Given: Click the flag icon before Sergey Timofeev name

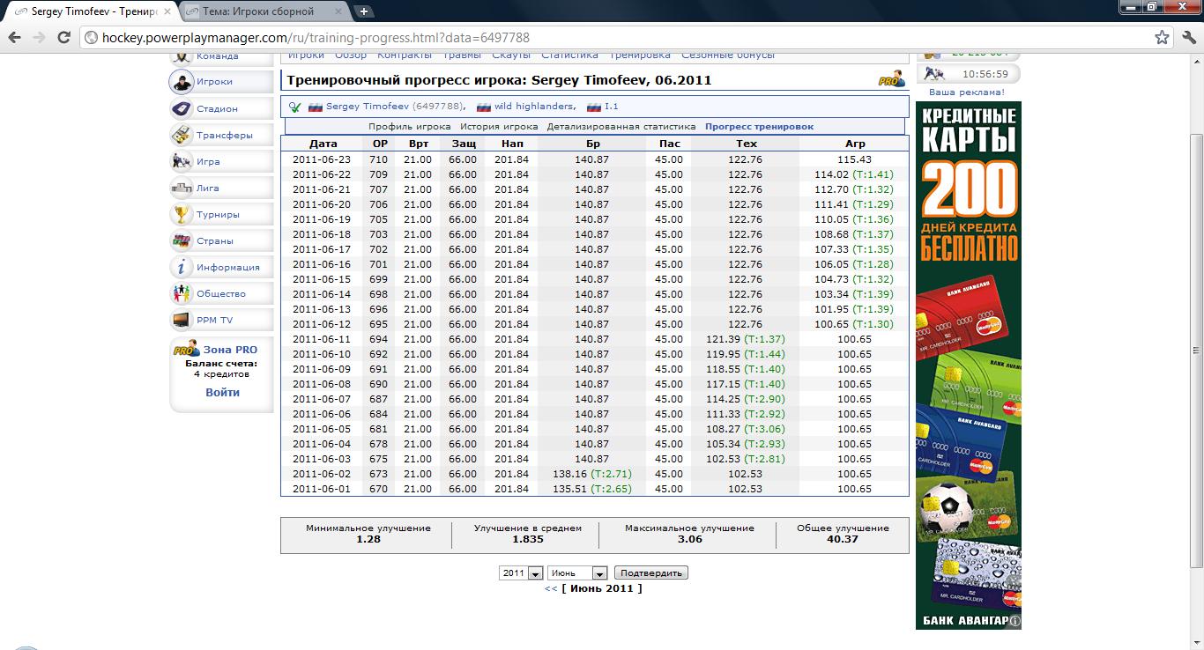Looking at the screenshot, I should [315, 107].
